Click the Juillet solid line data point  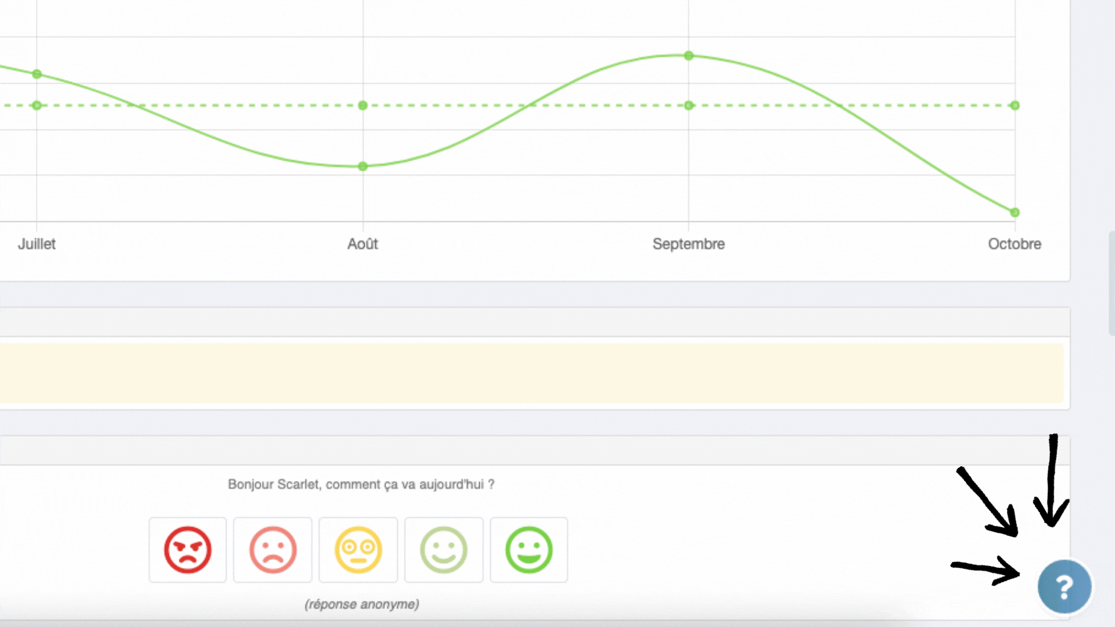37,74
